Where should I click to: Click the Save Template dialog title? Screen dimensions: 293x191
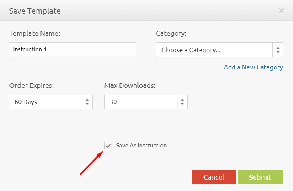(x=35, y=11)
